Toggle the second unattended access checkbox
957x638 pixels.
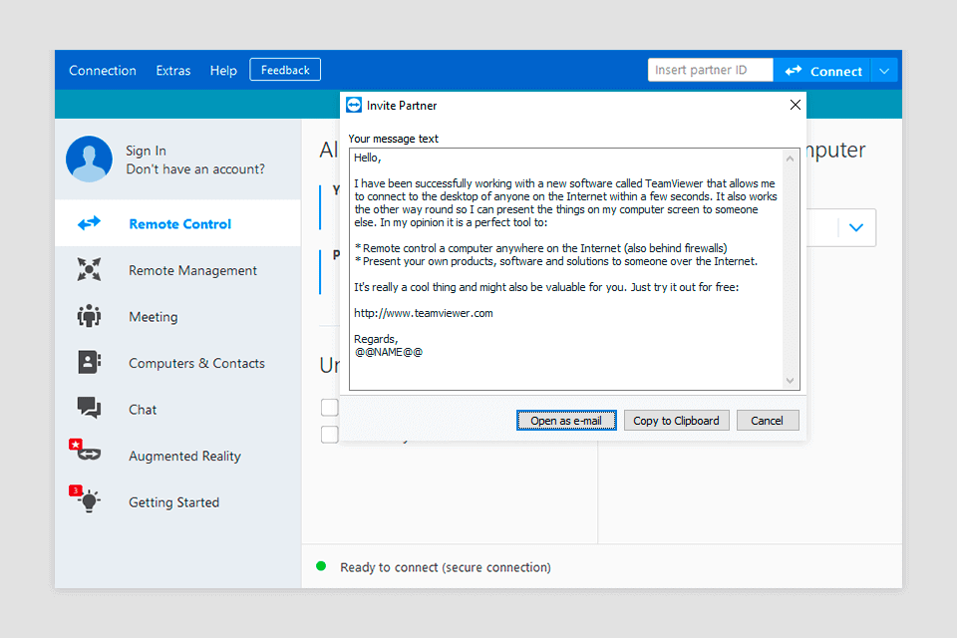[330, 434]
